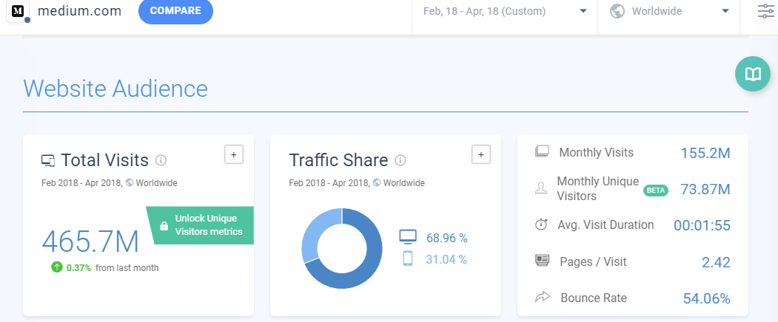Click the Pages / Visit label
This screenshot has height=322, width=778.
click(593, 261)
